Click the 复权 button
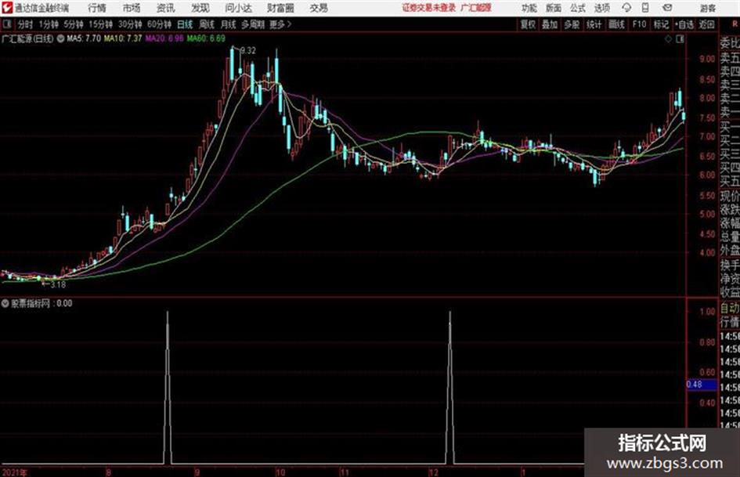Image resolution: width=740 pixels, height=477 pixels. pyautogui.click(x=528, y=24)
